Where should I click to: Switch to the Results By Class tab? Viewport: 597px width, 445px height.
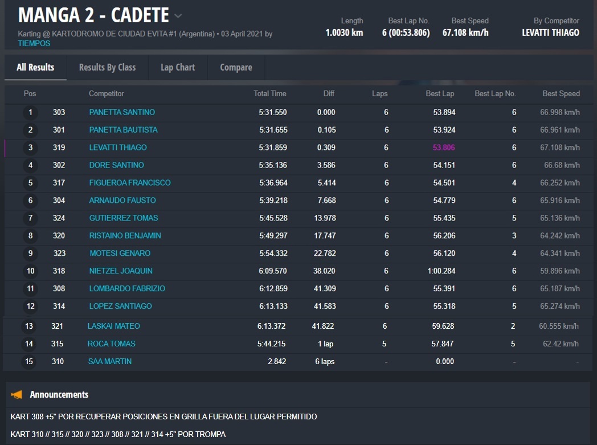(107, 67)
